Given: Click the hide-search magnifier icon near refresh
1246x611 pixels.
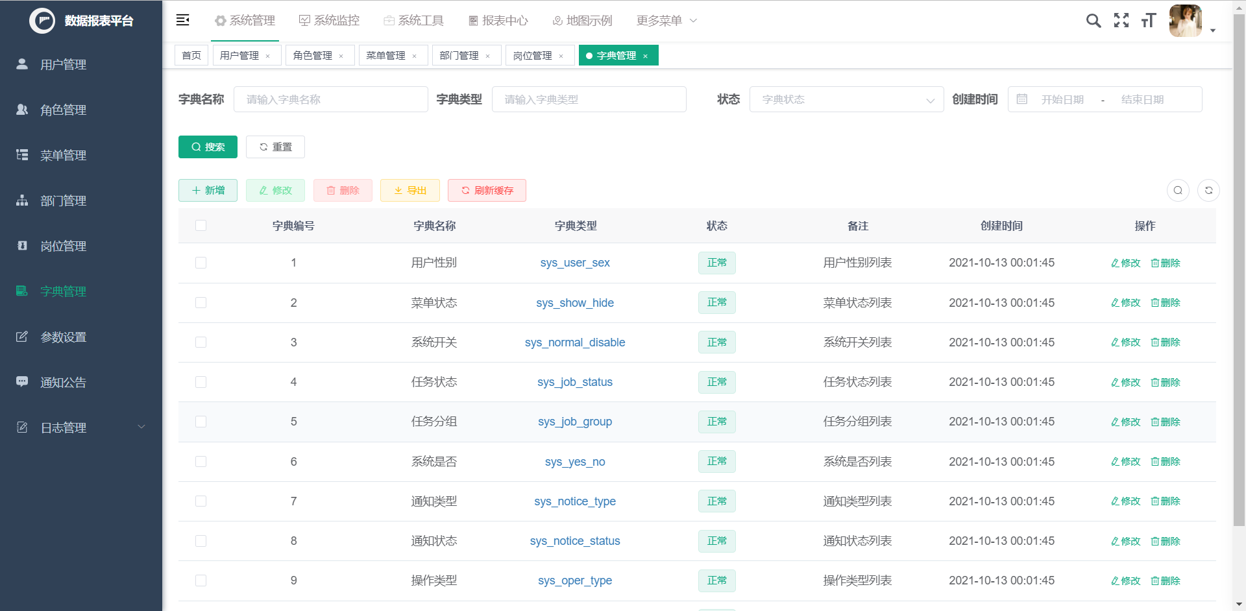Looking at the screenshot, I should [1178, 190].
